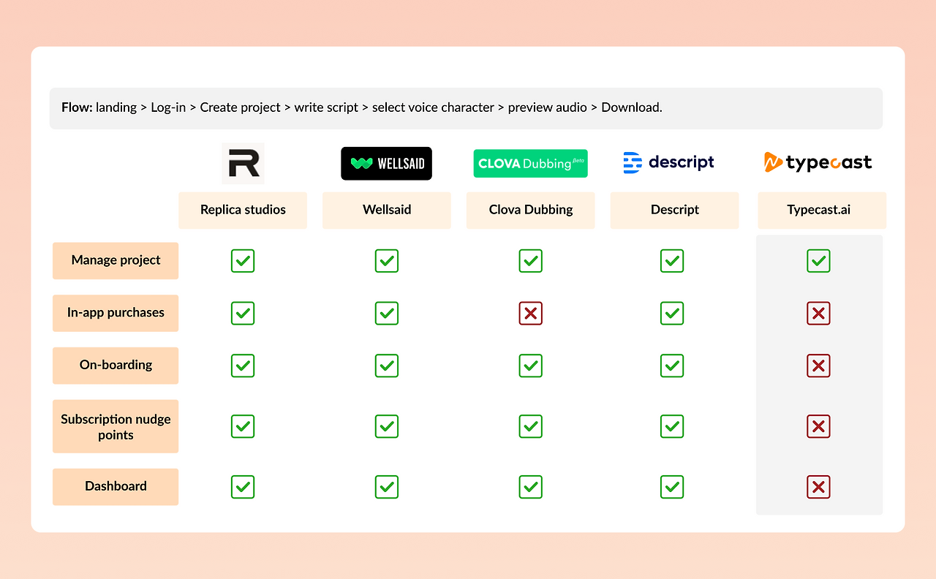Click Replica studios Dashboard checkmark
Image resolution: width=936 pixels, height=579 pixels.
243,487
